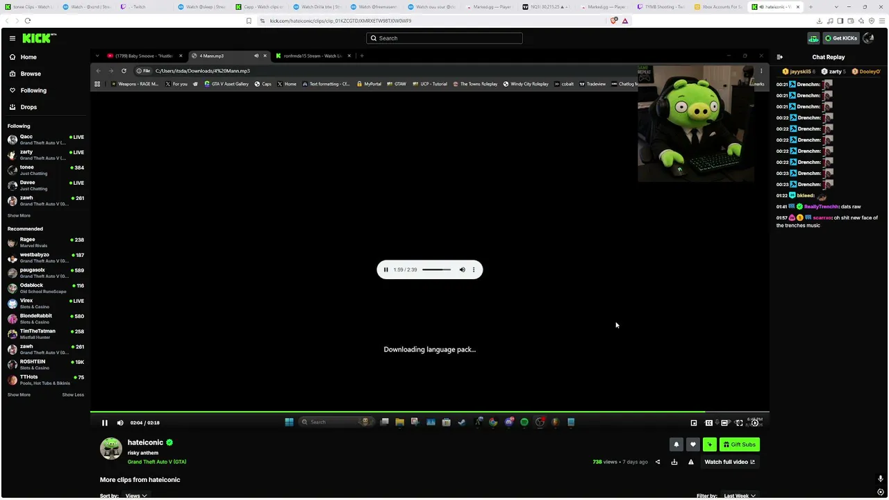Open Qacc's channel in Following
This screenshot has height=500, width=889.
[x=45, y=140]
